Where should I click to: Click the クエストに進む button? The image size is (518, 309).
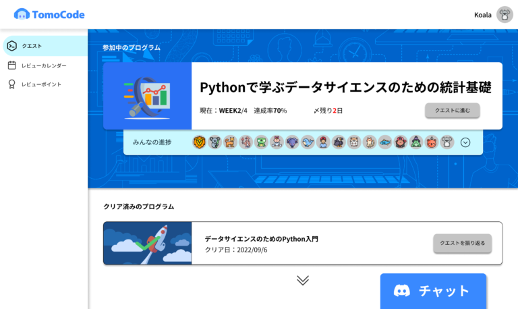(x=453, y=111)
